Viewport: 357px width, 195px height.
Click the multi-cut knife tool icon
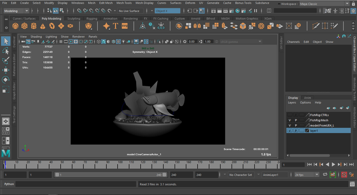(316, 26)
